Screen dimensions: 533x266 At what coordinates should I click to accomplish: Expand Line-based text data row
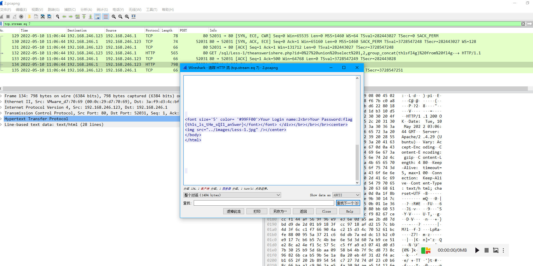coord(1,125)
